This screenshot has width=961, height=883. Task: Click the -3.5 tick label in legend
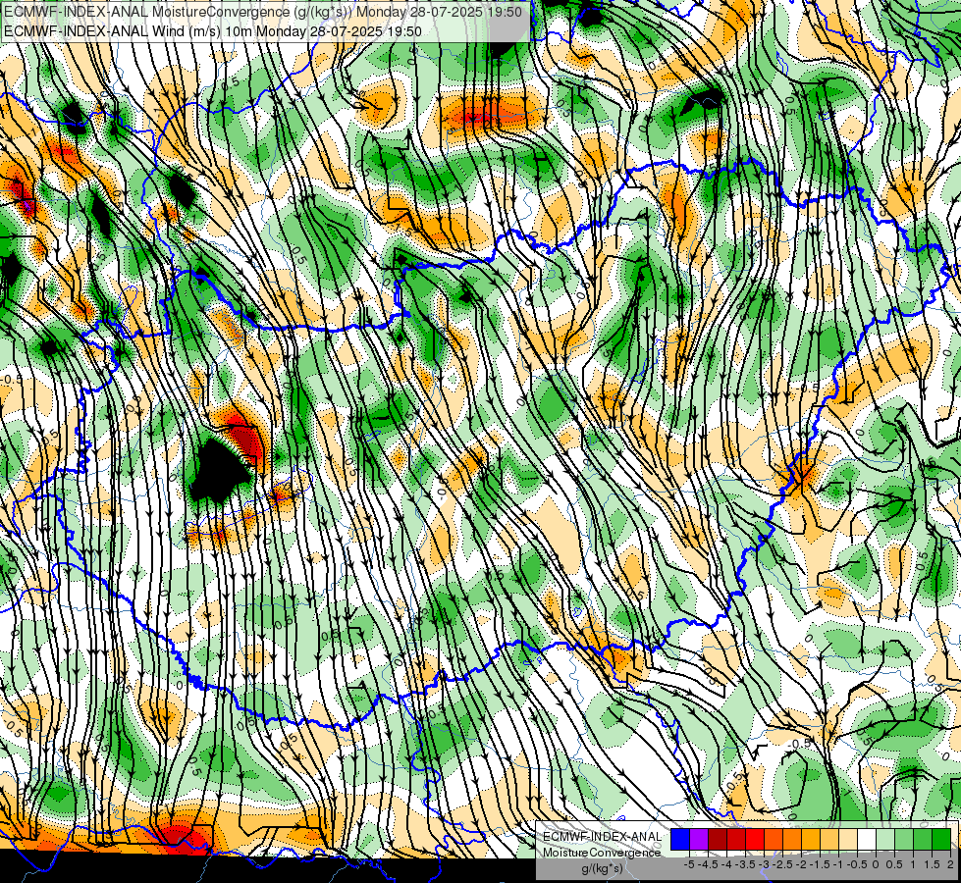[744, 864]
